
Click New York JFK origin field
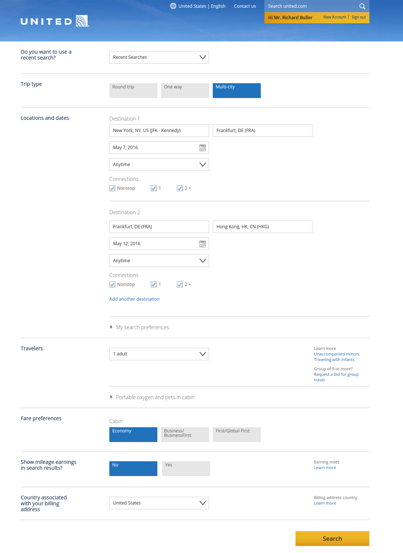(x=159, y=131)
